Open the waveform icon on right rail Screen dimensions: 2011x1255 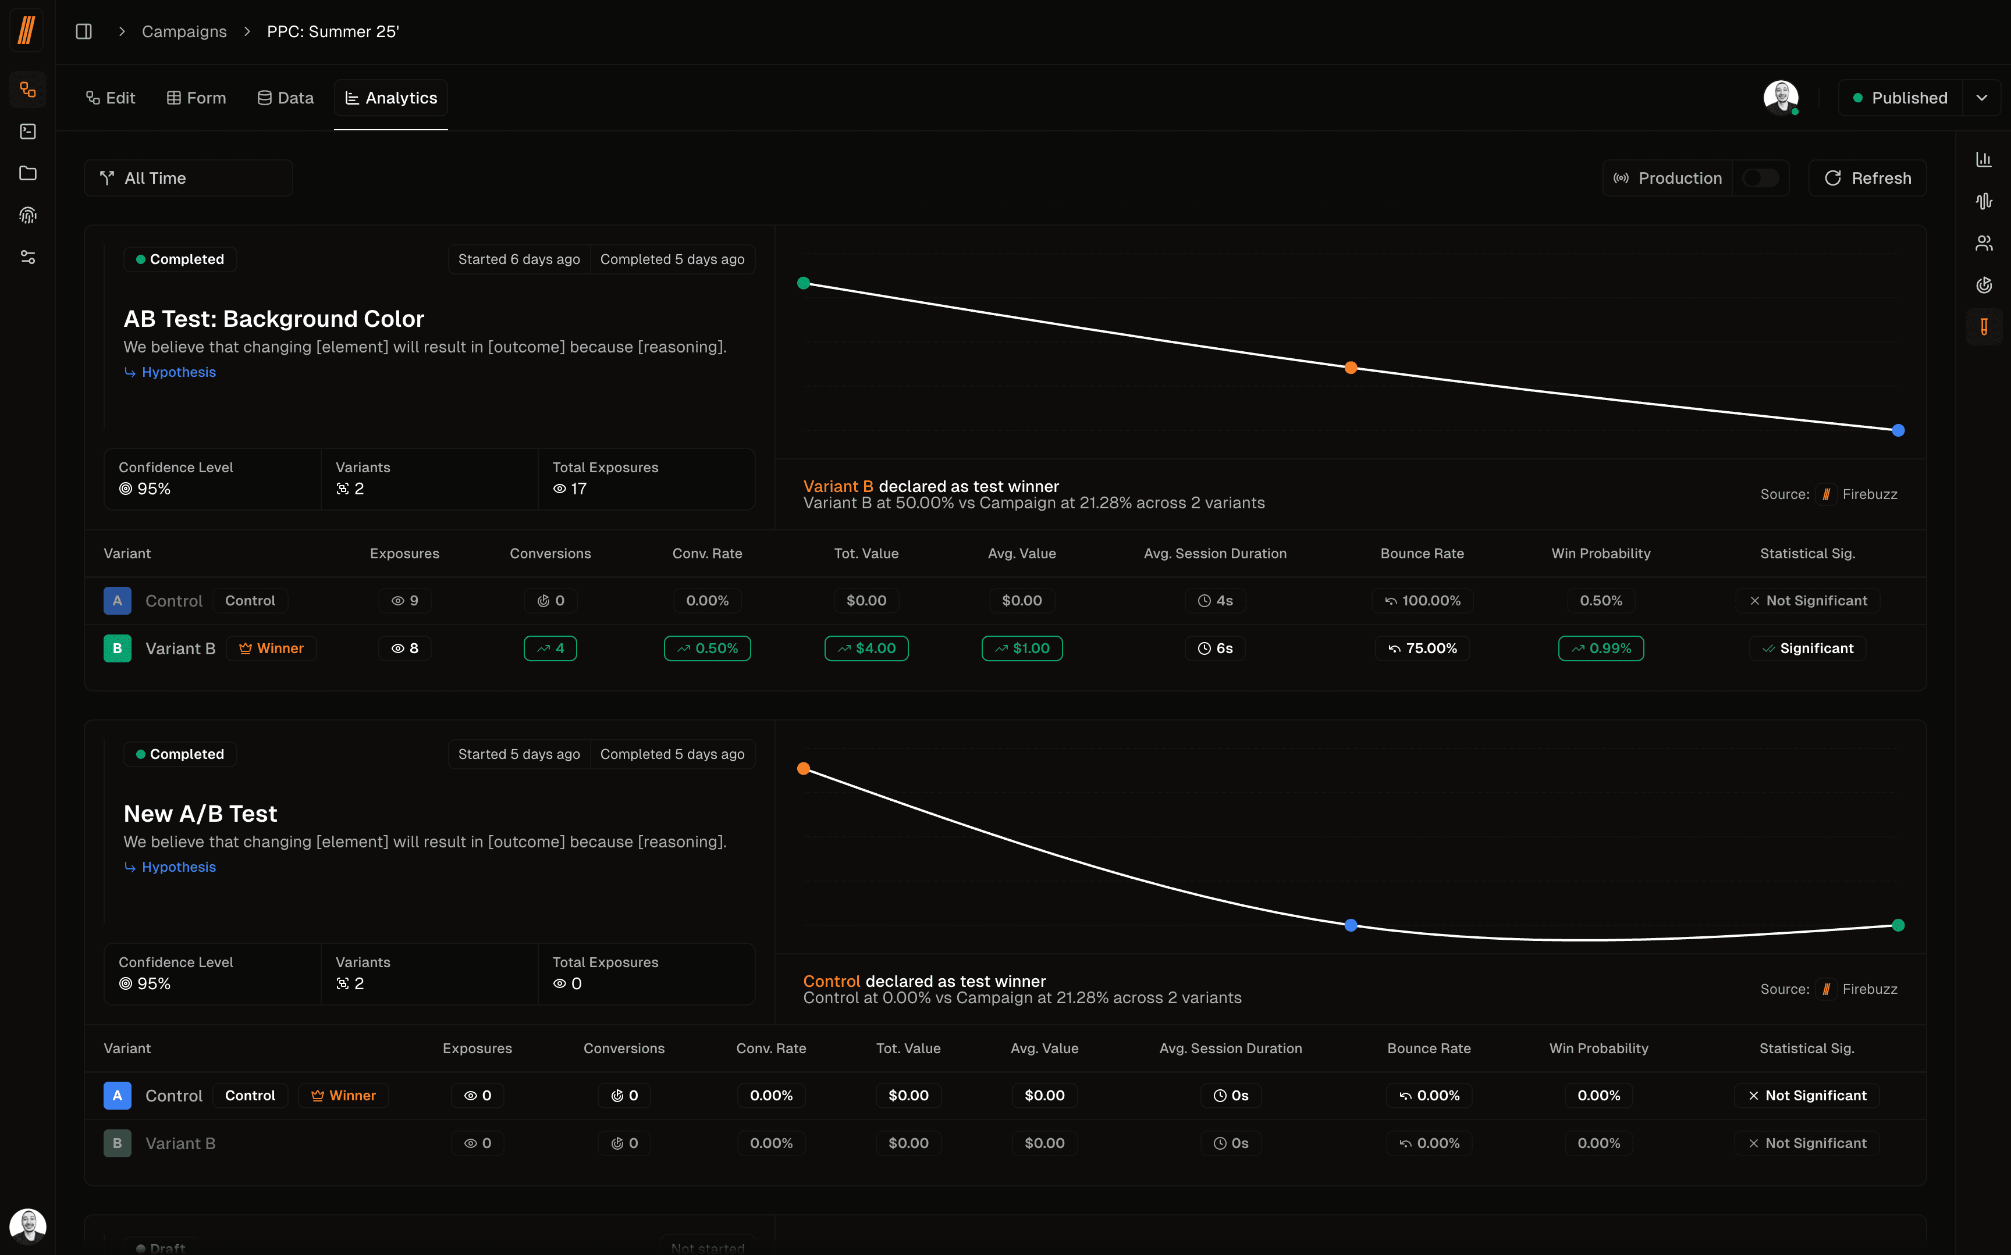1984,201
